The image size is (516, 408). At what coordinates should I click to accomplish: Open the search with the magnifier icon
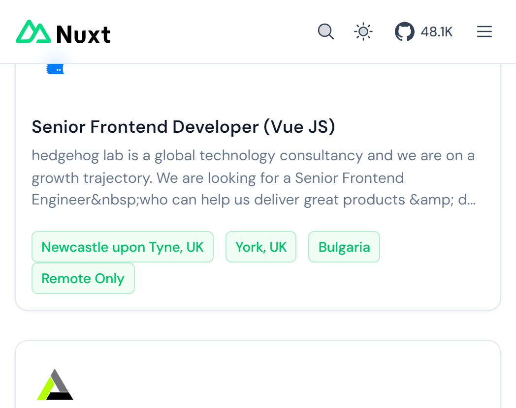[x=326, y=31]
